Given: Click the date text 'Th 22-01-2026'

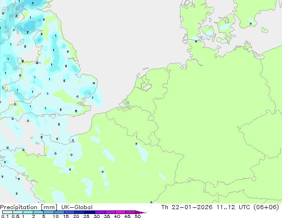Looking at the screenshot, I should tap(187, 207).
